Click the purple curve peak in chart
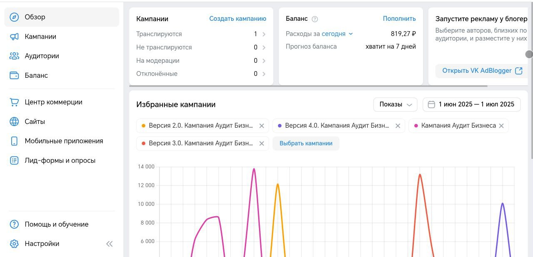The image size is (533, 257). (503, 203)
